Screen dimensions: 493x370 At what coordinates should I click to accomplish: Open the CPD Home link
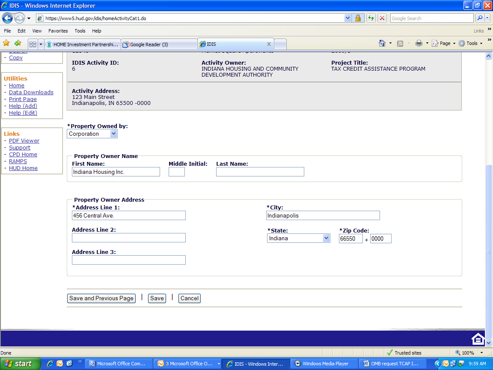23,155
